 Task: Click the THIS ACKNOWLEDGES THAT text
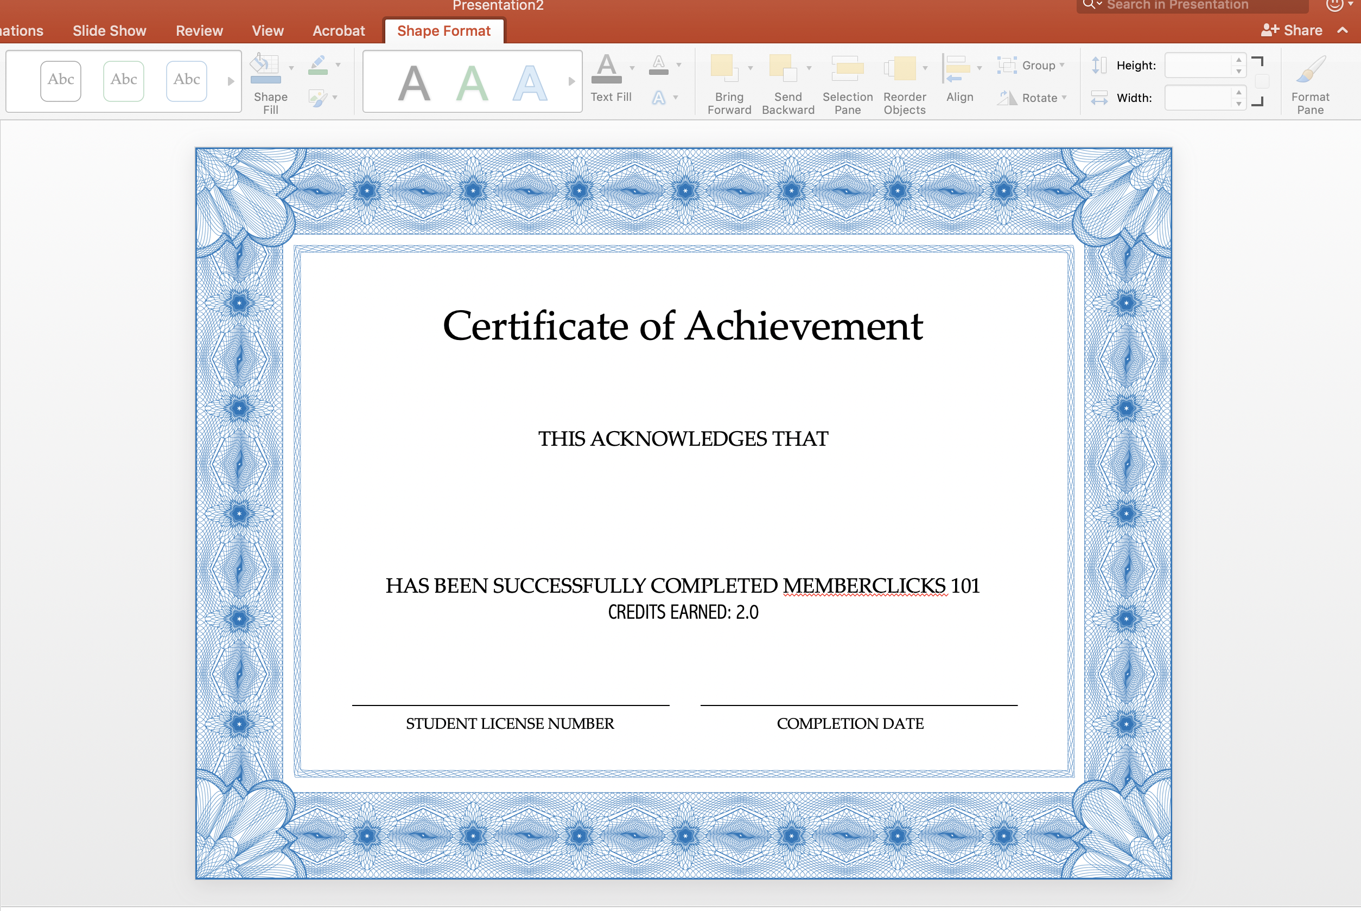(x=683, y=439)
